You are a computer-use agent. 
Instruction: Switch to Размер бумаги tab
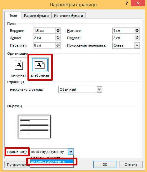click(x=36, y=16)
